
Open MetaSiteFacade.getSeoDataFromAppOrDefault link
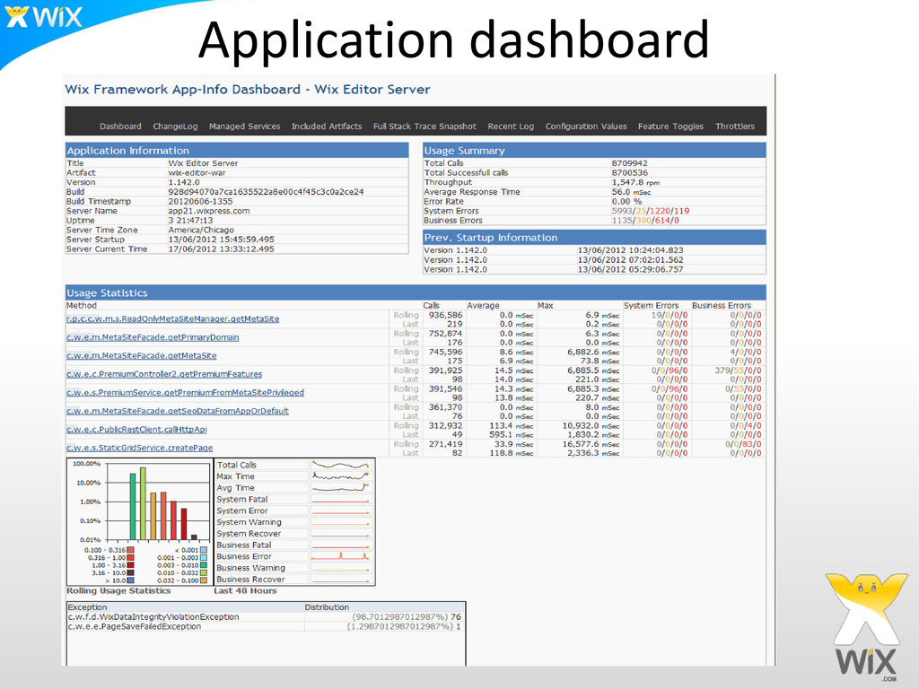(x=178, y=411)
